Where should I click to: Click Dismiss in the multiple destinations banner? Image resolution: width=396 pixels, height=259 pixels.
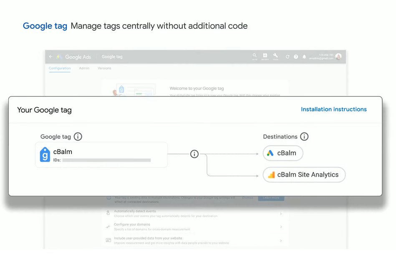point(247,198)
